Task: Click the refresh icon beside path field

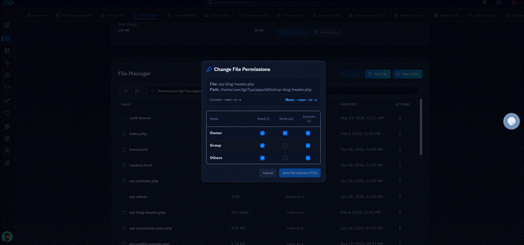Action: [137, 91]
